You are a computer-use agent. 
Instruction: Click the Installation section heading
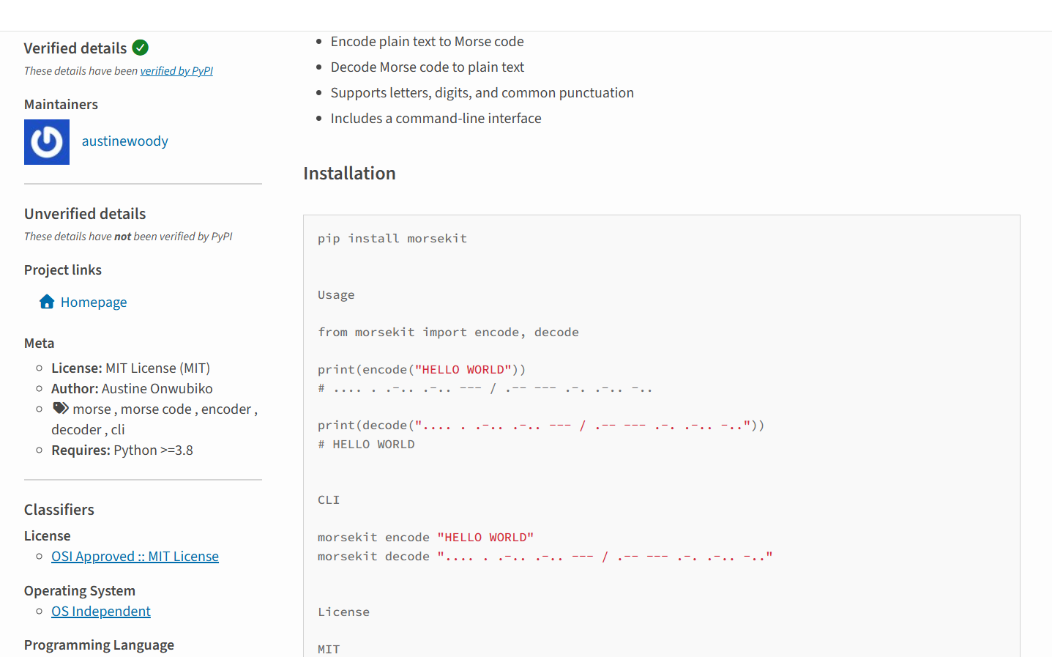point(349,173)
